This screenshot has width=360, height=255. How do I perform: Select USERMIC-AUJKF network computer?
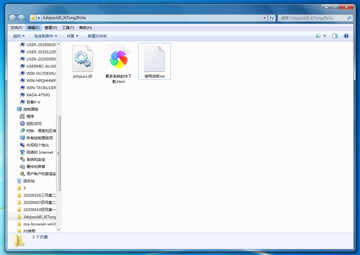[38, 66]
